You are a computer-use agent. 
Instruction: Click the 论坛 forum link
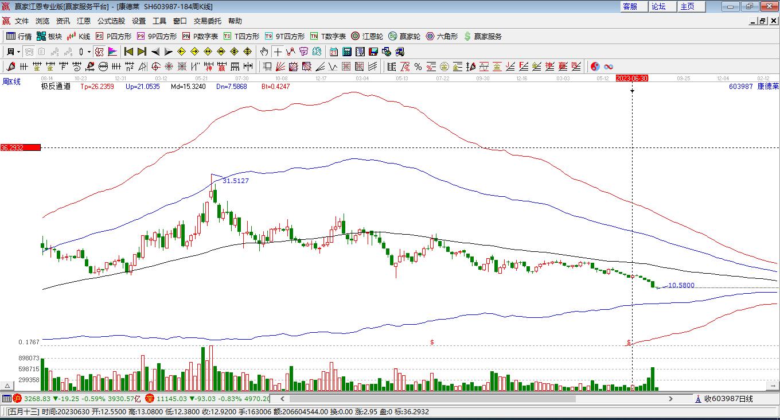click(658, 6)
